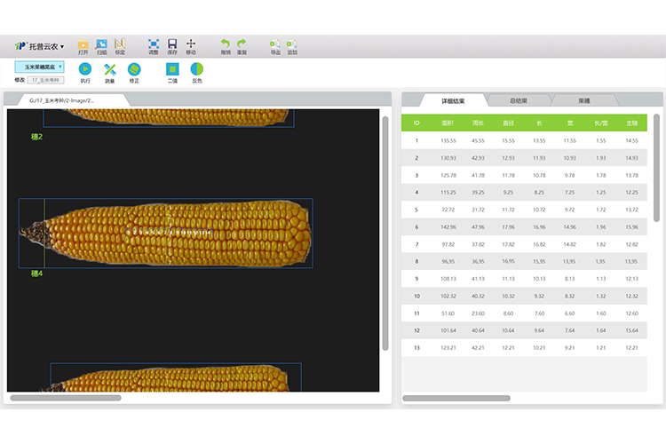The width and height of the screenshot is (666, 444).
Task: Select the 移动 (Move) tool
Action: (191, 44)
